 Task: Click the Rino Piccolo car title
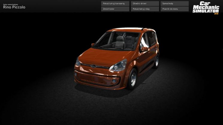pyautogui.click(x=14, y=7)
